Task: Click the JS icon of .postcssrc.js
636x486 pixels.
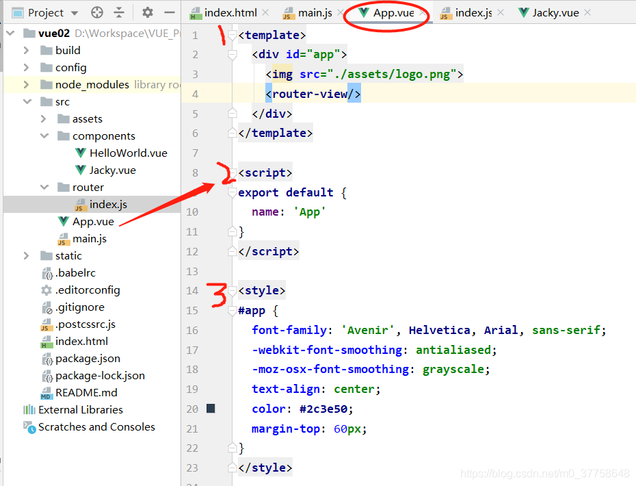Action: pyautogui.click(x=47, y=325)
